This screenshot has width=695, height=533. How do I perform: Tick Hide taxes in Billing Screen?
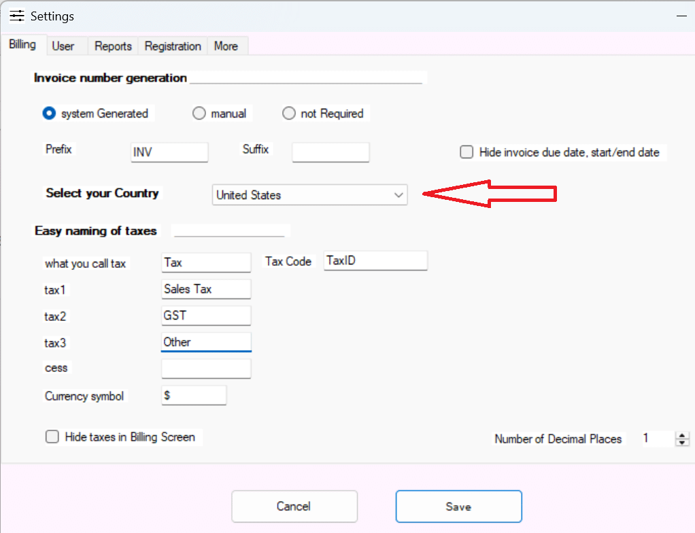(52, 437)
